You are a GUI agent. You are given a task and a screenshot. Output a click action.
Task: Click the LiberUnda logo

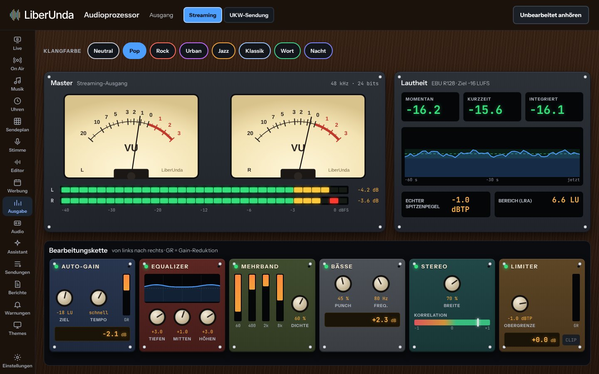point(42,15)
